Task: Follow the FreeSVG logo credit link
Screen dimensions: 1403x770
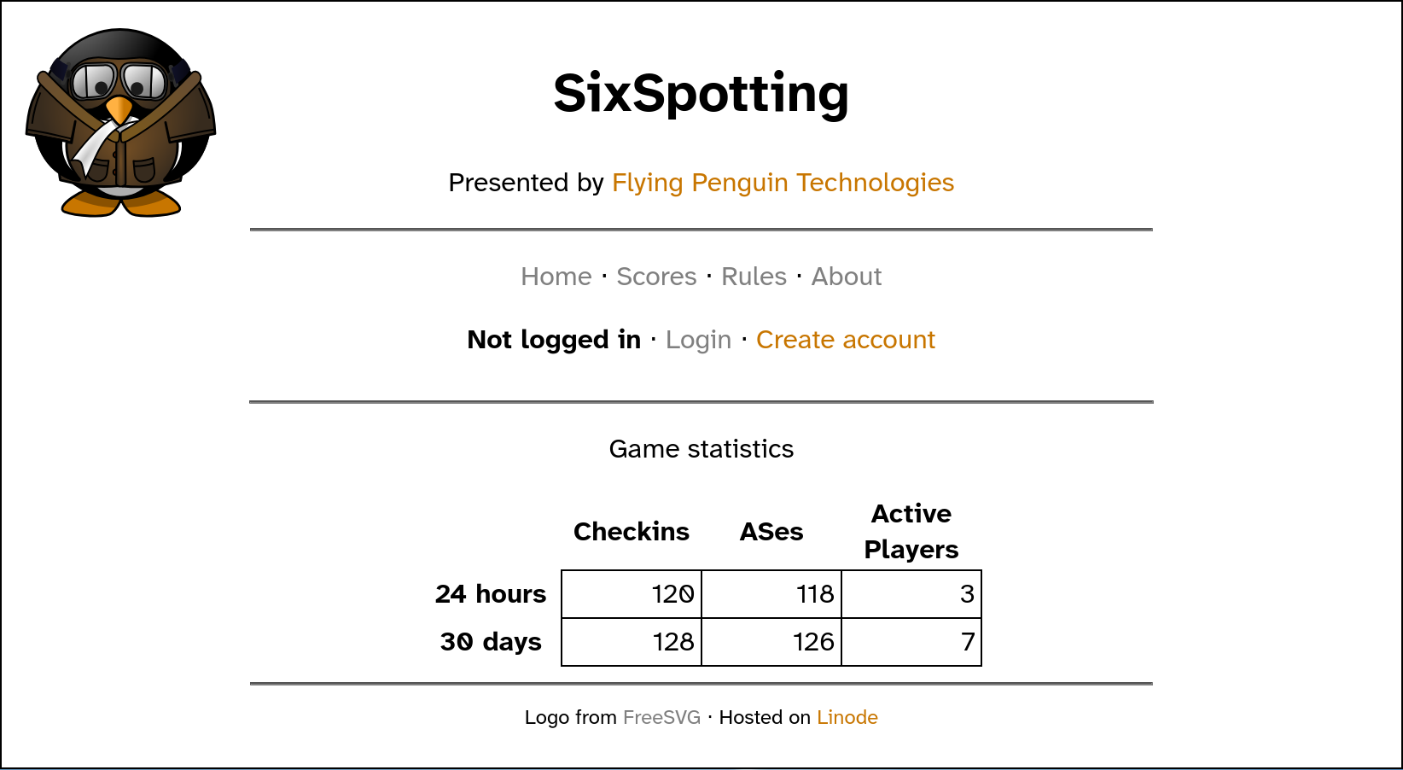Action: pyautogui.click(x=661, y=717)
